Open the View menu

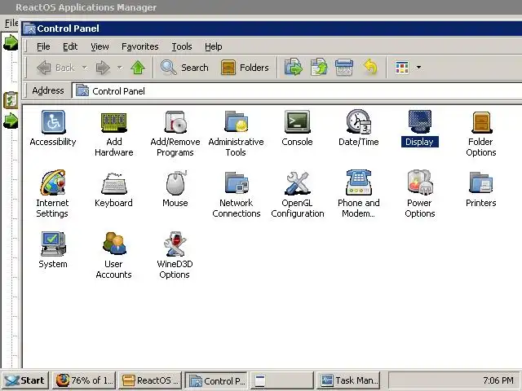point(100,46)
